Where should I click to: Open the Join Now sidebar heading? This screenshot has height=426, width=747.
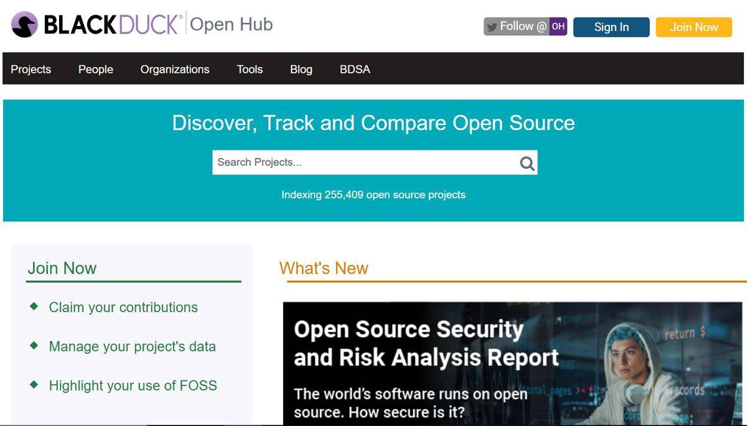click(62, 268)
